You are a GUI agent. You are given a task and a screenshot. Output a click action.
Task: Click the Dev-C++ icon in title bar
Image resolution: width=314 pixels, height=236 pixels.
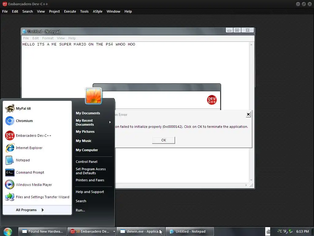pos(5,4)
